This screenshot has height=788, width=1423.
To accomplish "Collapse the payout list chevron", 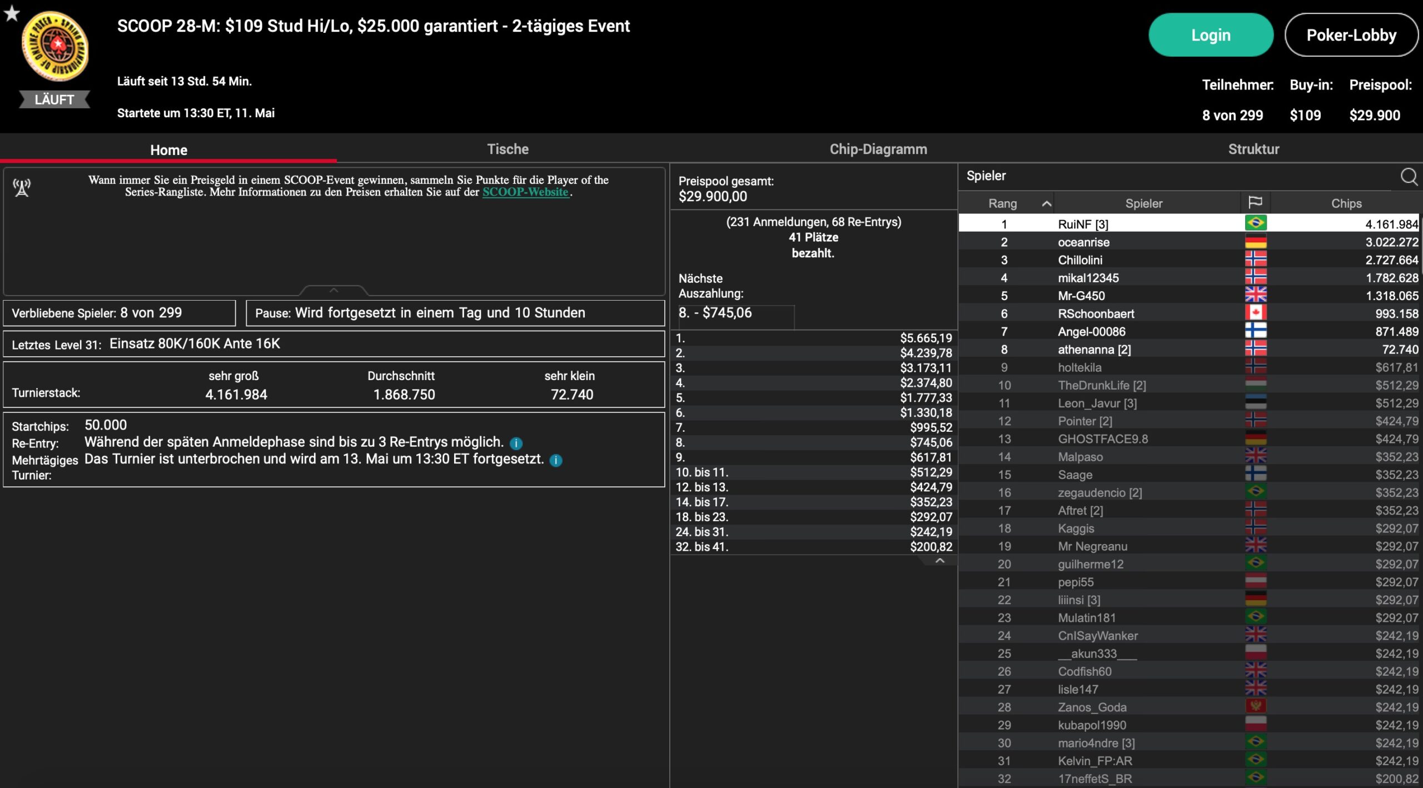I will tap(939, 561).
